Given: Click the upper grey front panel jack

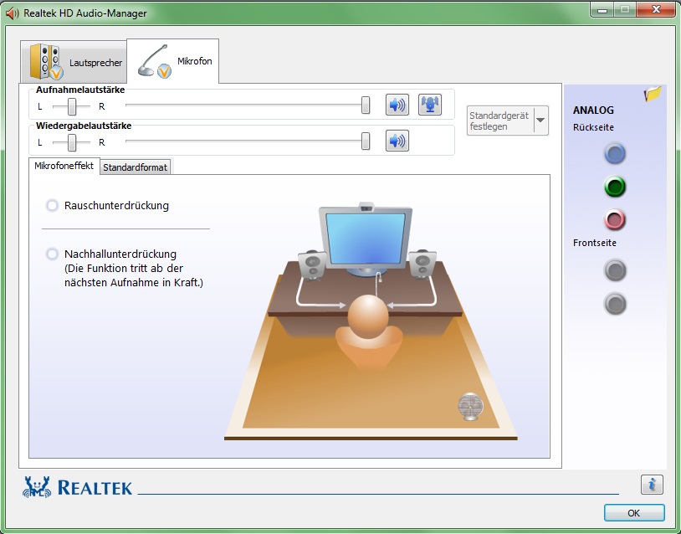Looking at the screenshot, I should point(615,270).
